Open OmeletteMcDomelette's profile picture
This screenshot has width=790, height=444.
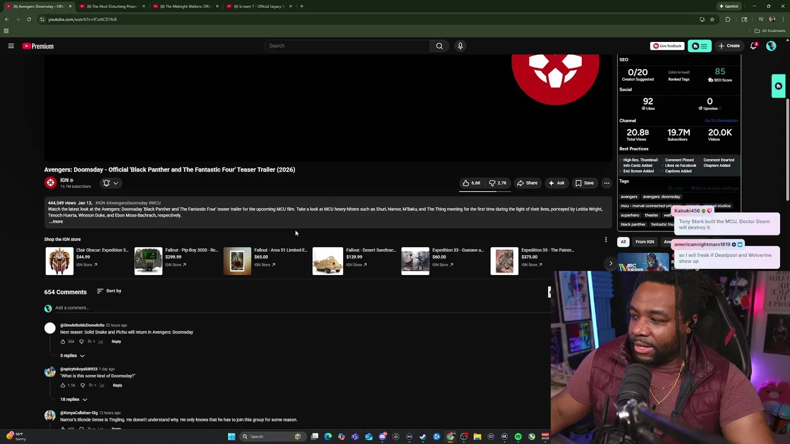click(x=50, y=329)
